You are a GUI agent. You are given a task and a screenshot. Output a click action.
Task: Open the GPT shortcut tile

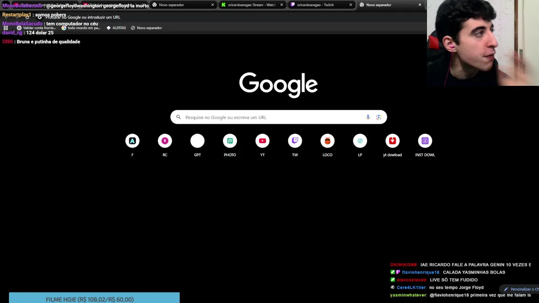coord(197,146)
